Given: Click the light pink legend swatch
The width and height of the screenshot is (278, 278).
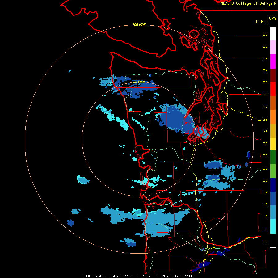Looking at the screenshot, I should (x=273, y=48).
